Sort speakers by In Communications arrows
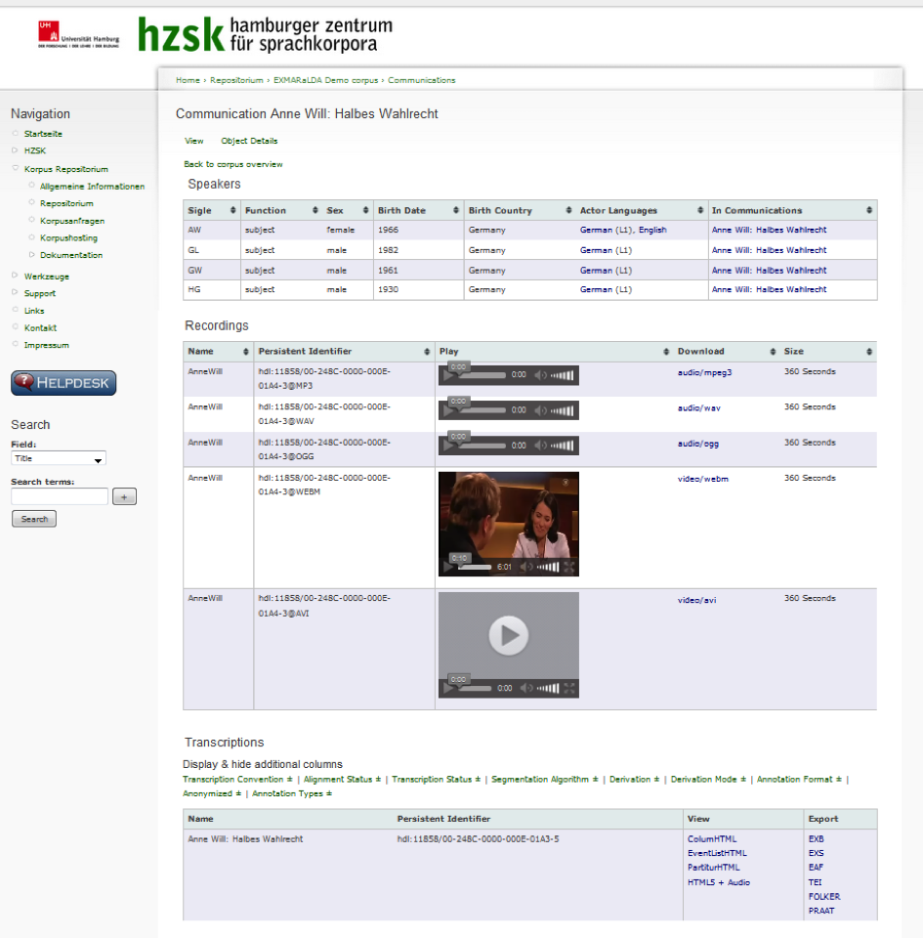The width and height of the screenshot is (923, 938). click(869, 211)
